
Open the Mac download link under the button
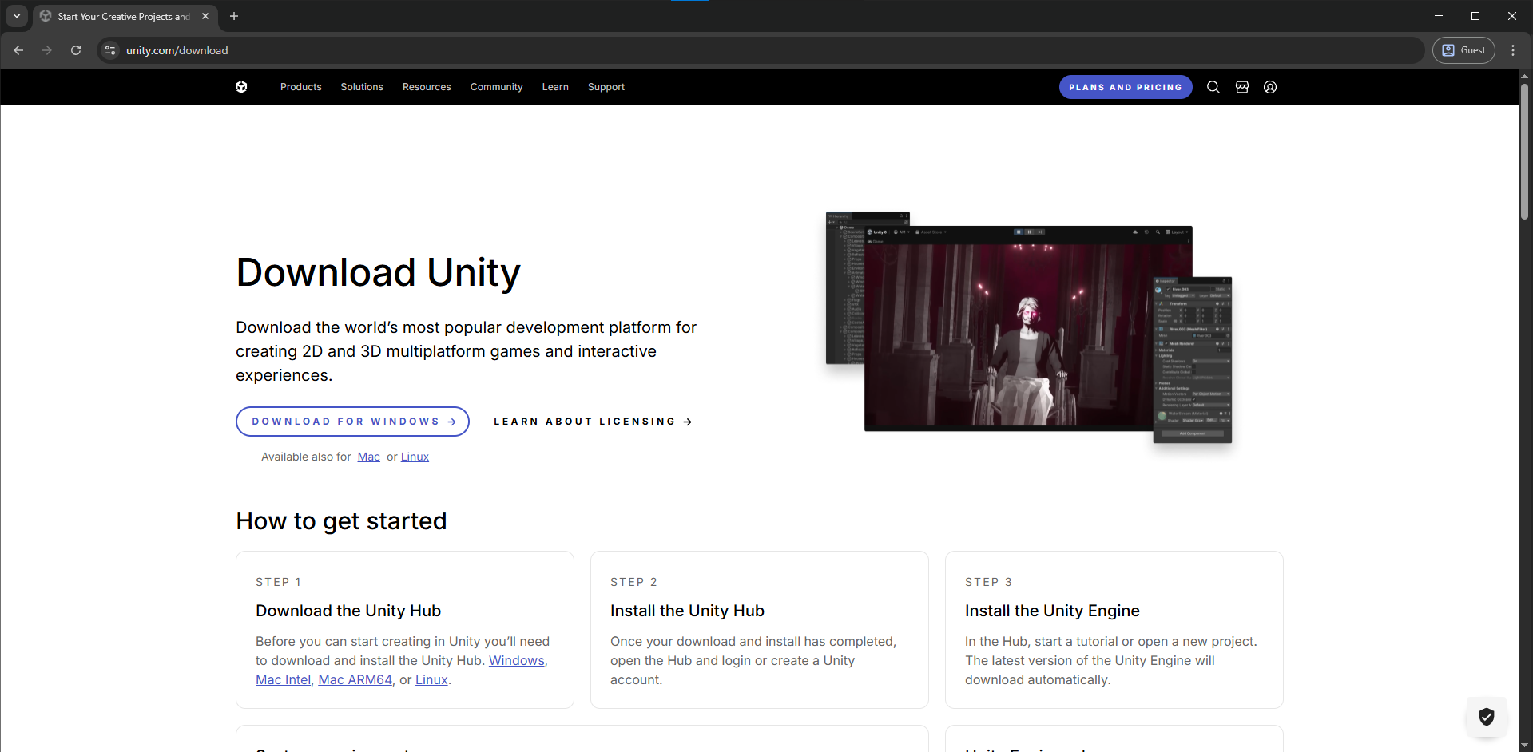368,457
